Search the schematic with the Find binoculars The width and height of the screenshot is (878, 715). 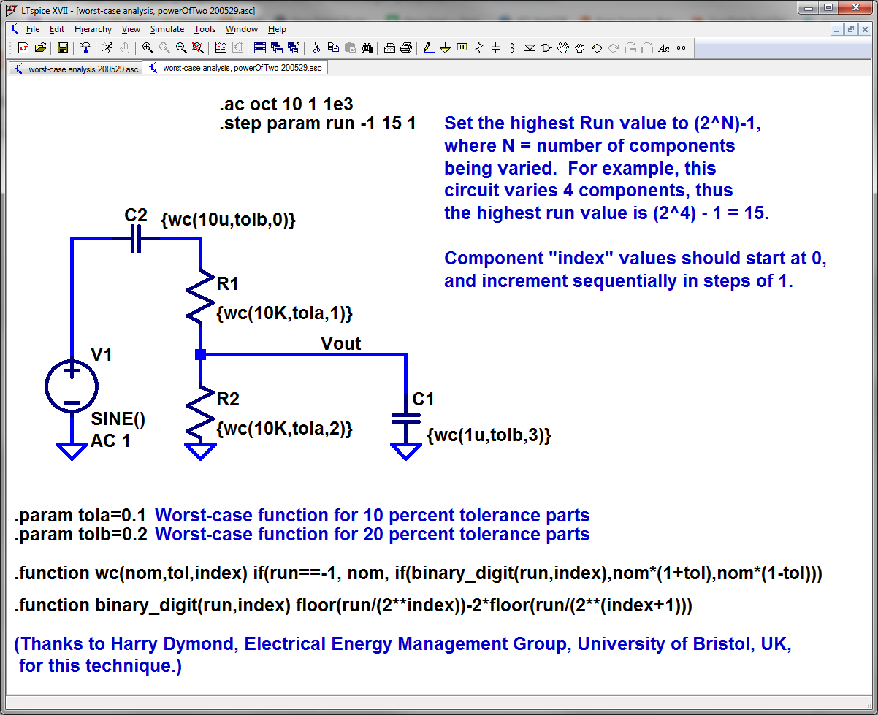click(366, 49)
